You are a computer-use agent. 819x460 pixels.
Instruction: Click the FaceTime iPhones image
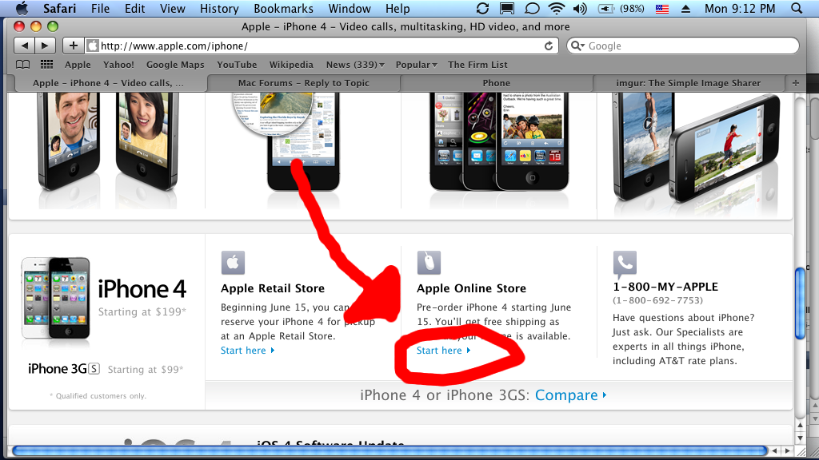point(108,142)
